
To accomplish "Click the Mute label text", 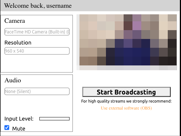I will click(19, 129).
